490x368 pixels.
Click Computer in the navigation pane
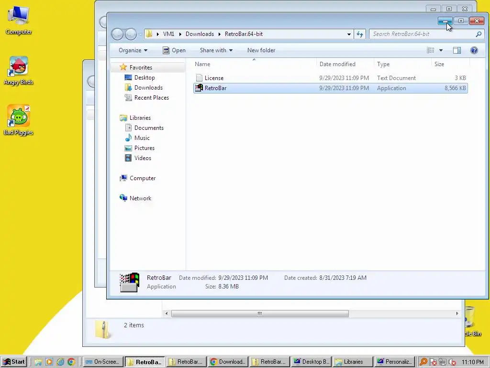143,178
